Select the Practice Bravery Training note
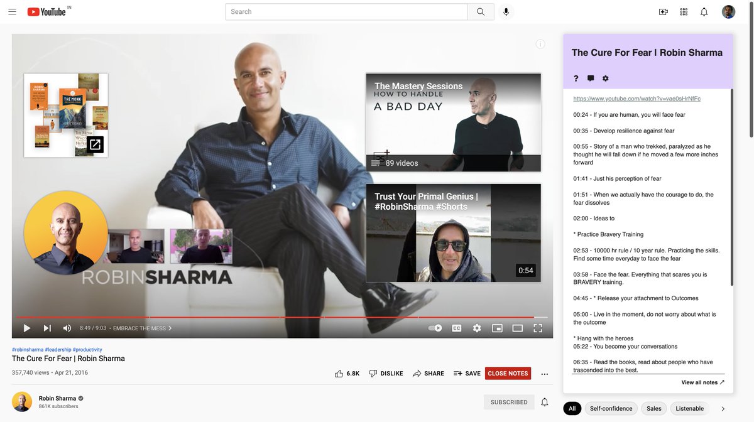This screenshot has height=422, width=754. tap(608, 234)
